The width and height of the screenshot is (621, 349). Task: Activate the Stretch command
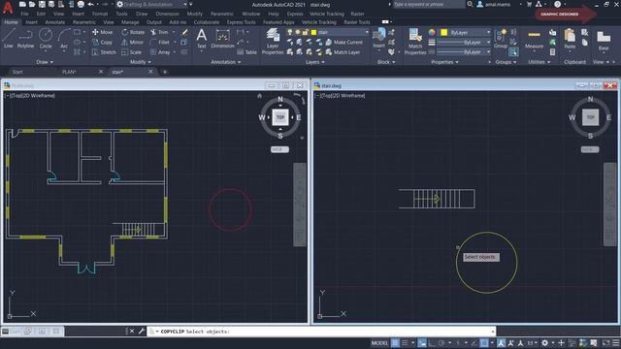click(x=104, y=52)
